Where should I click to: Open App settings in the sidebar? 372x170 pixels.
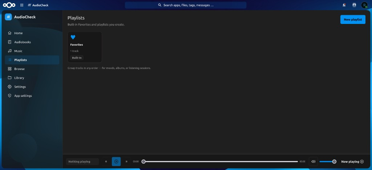[x=32, y=96]
